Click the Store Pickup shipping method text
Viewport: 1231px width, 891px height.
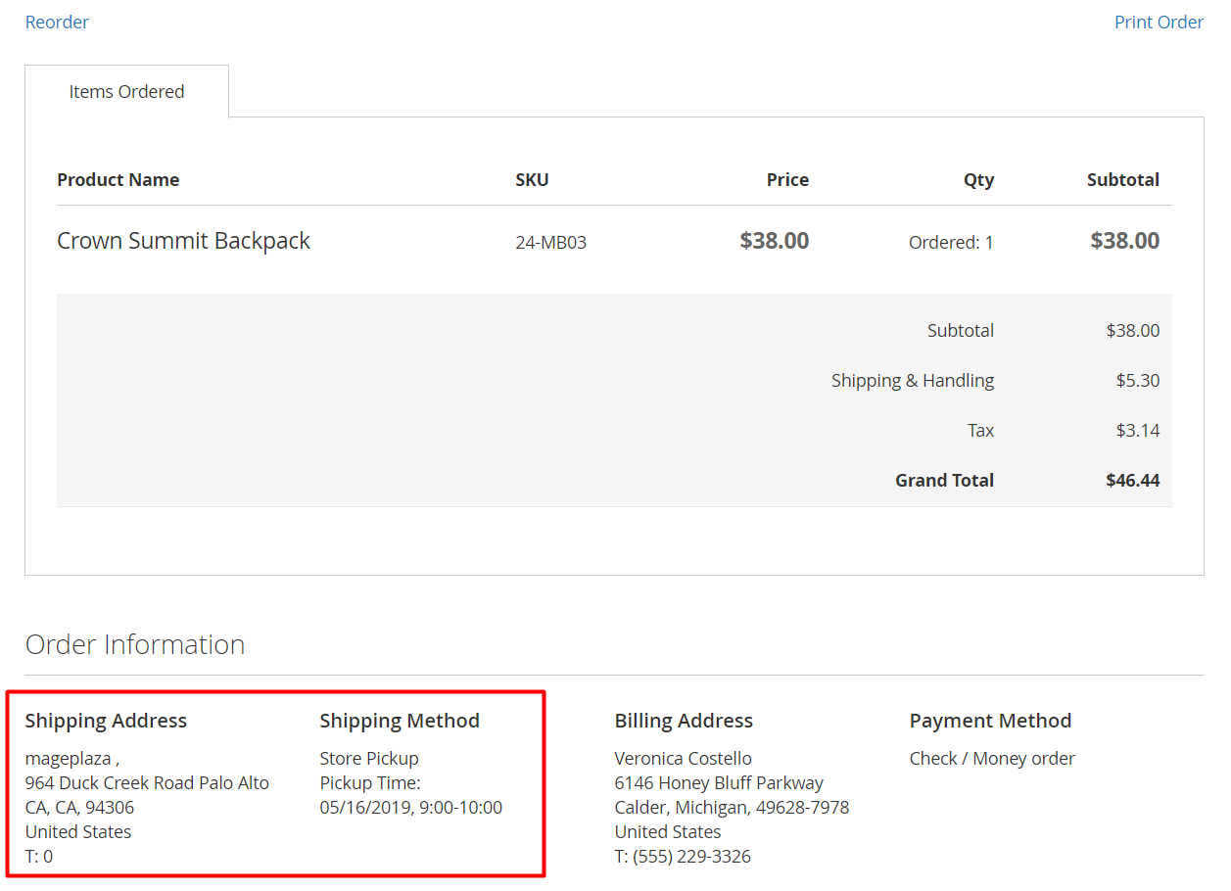(x=369, y=758)
